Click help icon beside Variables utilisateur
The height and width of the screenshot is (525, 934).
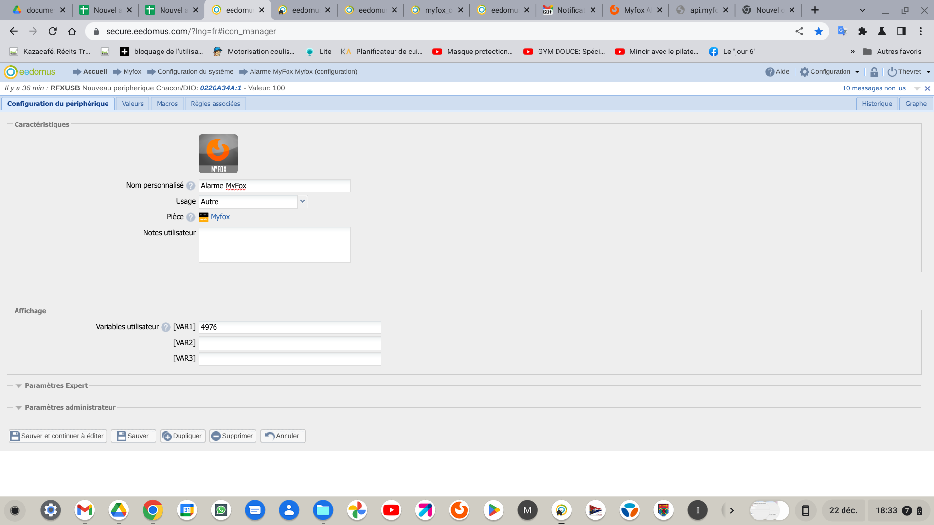pyautogui.click(x=166, y=327)
